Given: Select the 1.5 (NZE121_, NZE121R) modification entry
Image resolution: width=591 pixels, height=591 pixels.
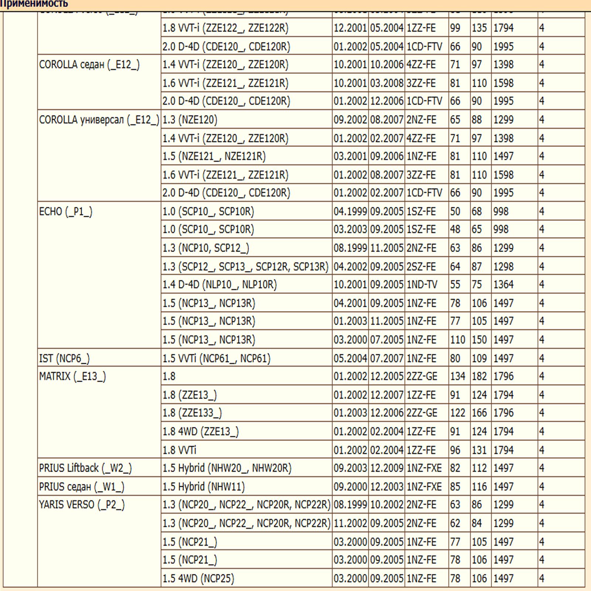Looking at the screenshot, I should (214, 156).
